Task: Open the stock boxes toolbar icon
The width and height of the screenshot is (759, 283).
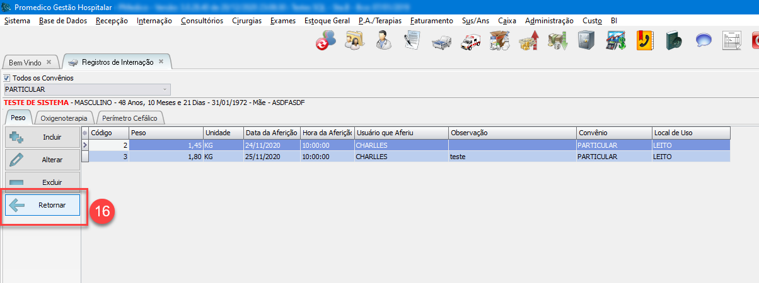Action: pos(499,41)
